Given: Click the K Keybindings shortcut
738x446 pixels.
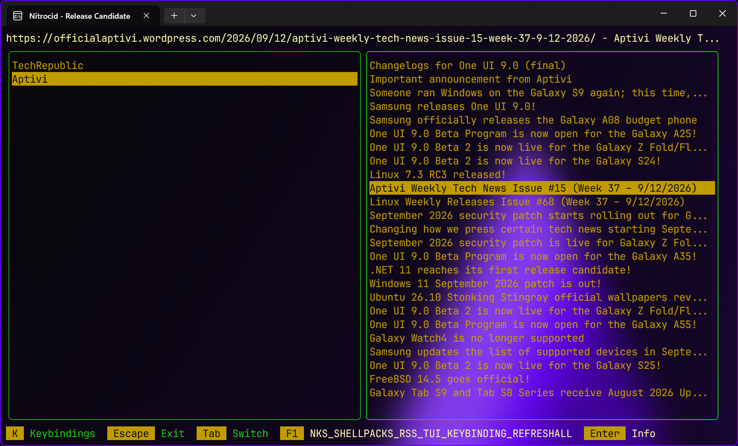Looking at the screenshot, I should coord(51,434).
